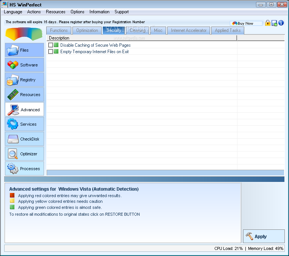Open the Language menu

(13, 12)
